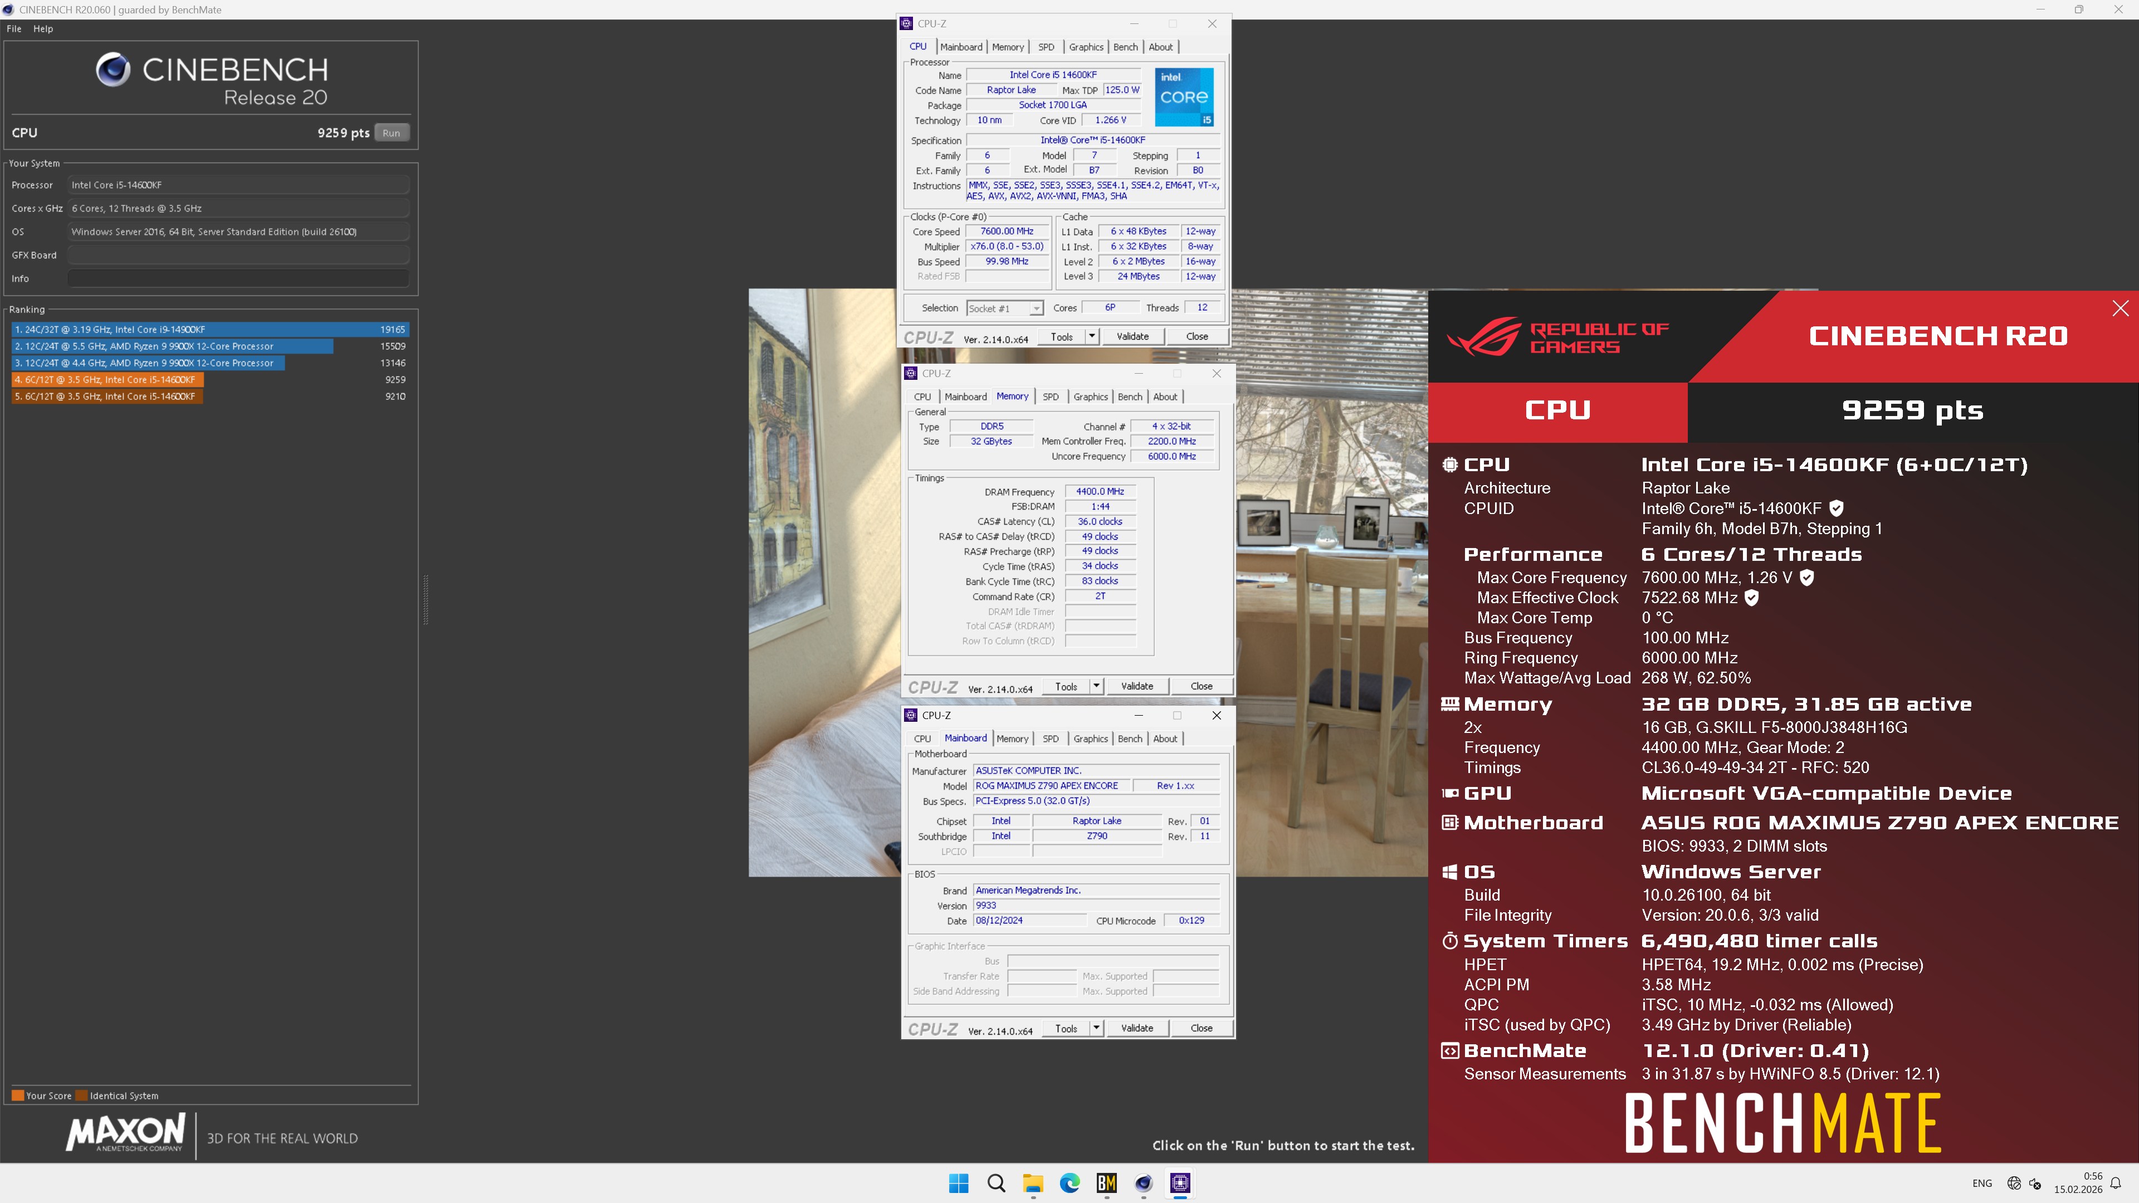Select ranking row 5 i5-14600KF score 9210
Screen dimensions: 2139x1203
click(210, 396)
